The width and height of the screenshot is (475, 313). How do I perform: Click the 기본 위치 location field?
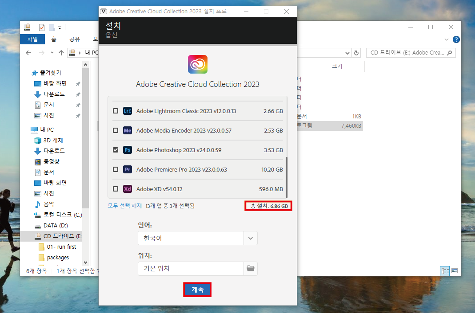191,269
